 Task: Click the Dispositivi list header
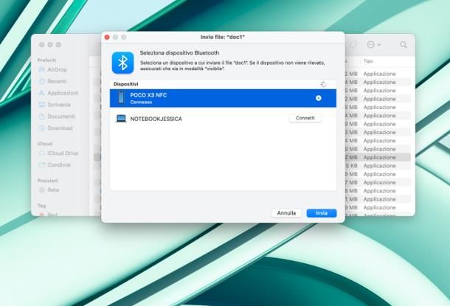coord(125,84)
